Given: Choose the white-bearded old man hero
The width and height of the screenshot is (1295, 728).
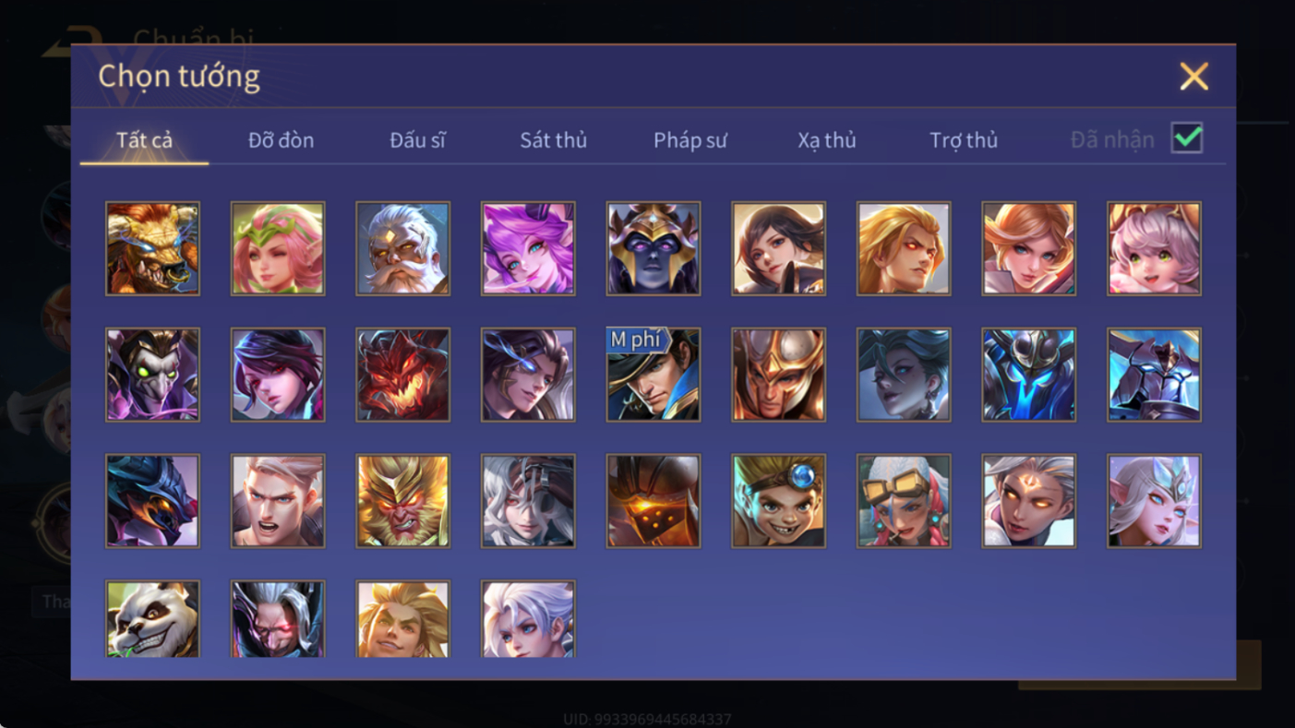Looking at the screenshot, I should [403, 249].
